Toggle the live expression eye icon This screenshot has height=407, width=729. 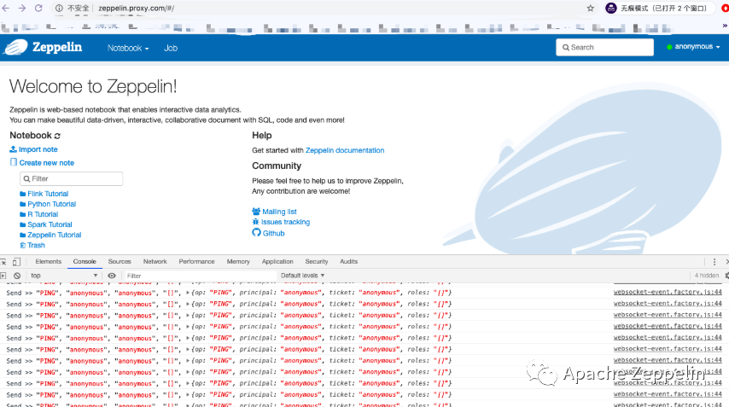(112, 276)
